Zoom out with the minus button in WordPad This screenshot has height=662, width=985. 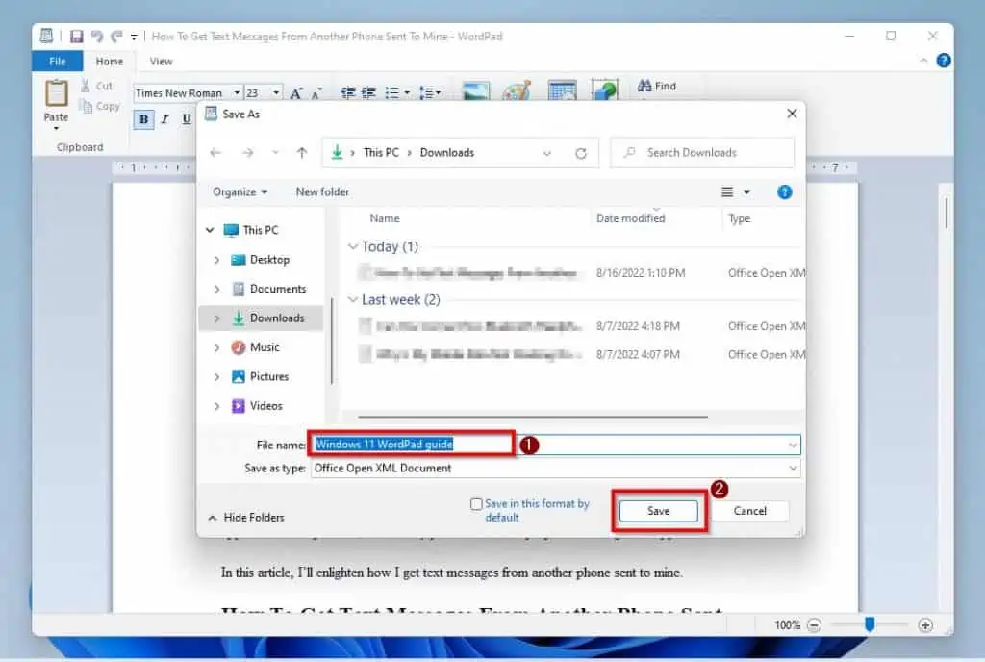click(814, 624)
